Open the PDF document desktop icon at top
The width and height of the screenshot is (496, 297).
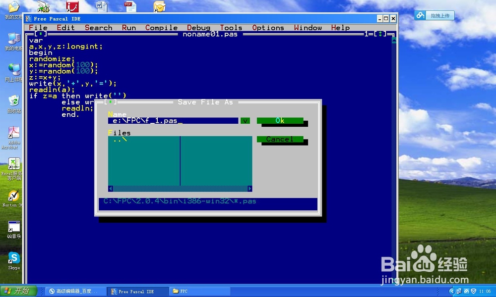click(x=130, y=6)
